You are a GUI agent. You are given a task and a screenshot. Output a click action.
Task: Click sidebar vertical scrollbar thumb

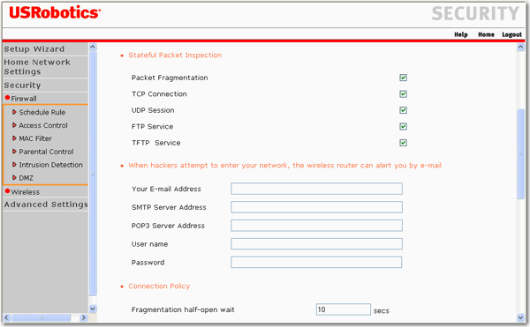93,174
